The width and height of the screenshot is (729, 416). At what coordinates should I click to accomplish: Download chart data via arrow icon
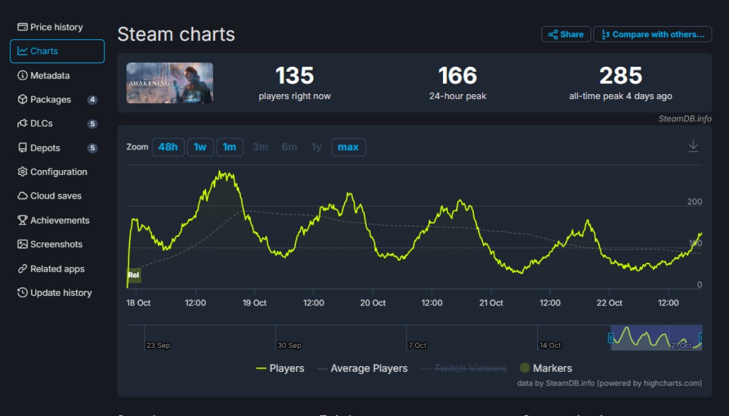693,146
